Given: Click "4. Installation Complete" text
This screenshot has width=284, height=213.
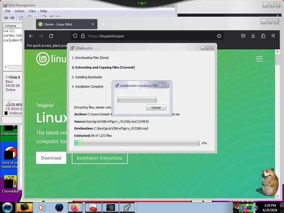Looking at the screenshot, I should pos(87,87).
